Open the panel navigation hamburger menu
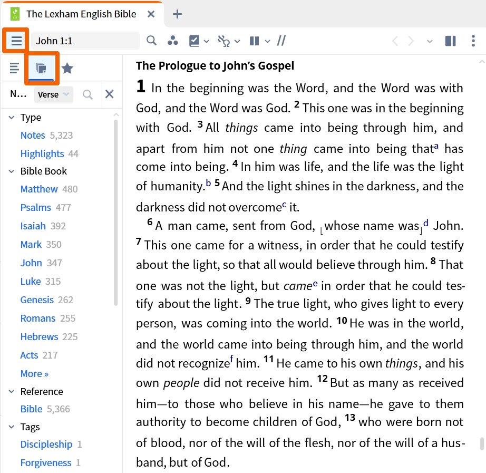Image resolution: width=486 pixels, height=473 pixels. (x=16, y=41)
